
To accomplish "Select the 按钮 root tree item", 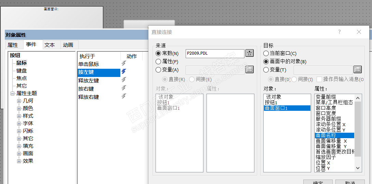I will [x=15, y=55].
